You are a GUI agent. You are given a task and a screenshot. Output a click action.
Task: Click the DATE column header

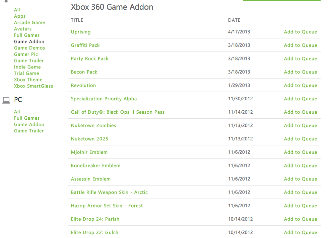pyautogui.click(x=234, y=20)
